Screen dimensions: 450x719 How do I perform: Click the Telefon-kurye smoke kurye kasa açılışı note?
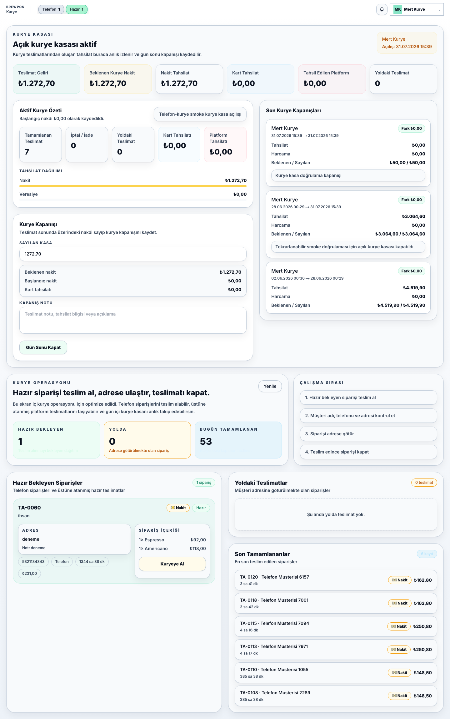(x=200, y=114)
